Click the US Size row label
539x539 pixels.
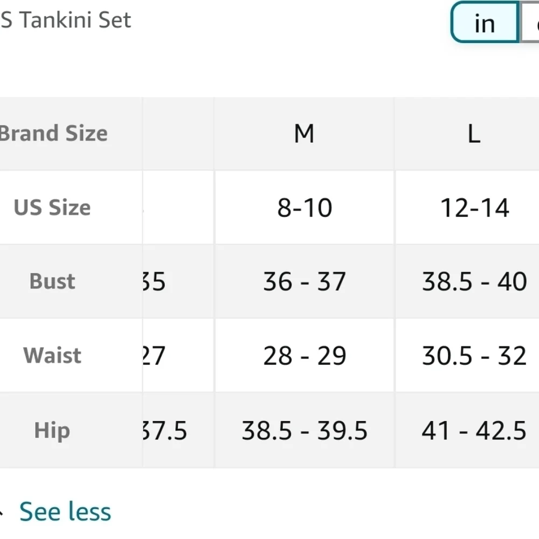tap(52, 208)
